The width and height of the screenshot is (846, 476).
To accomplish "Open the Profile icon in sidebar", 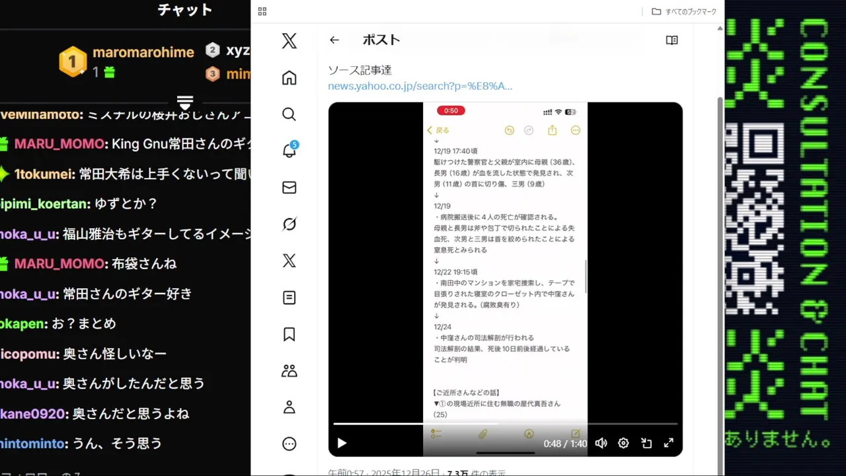I will click(x=289, y=407).
